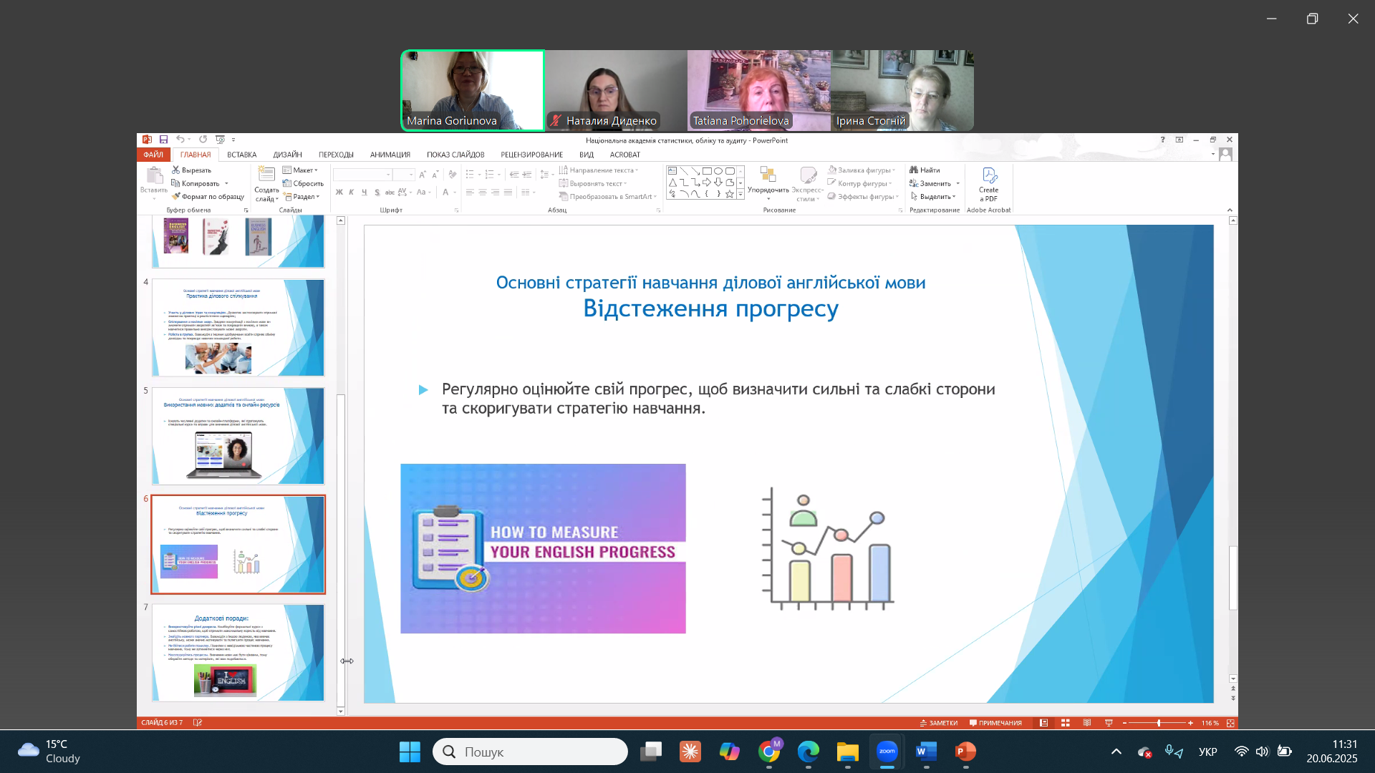This screenshot has width=1375, height=773.
Task: Click the Arrange (Упорядочить) button
Action: tap(768, 182)
